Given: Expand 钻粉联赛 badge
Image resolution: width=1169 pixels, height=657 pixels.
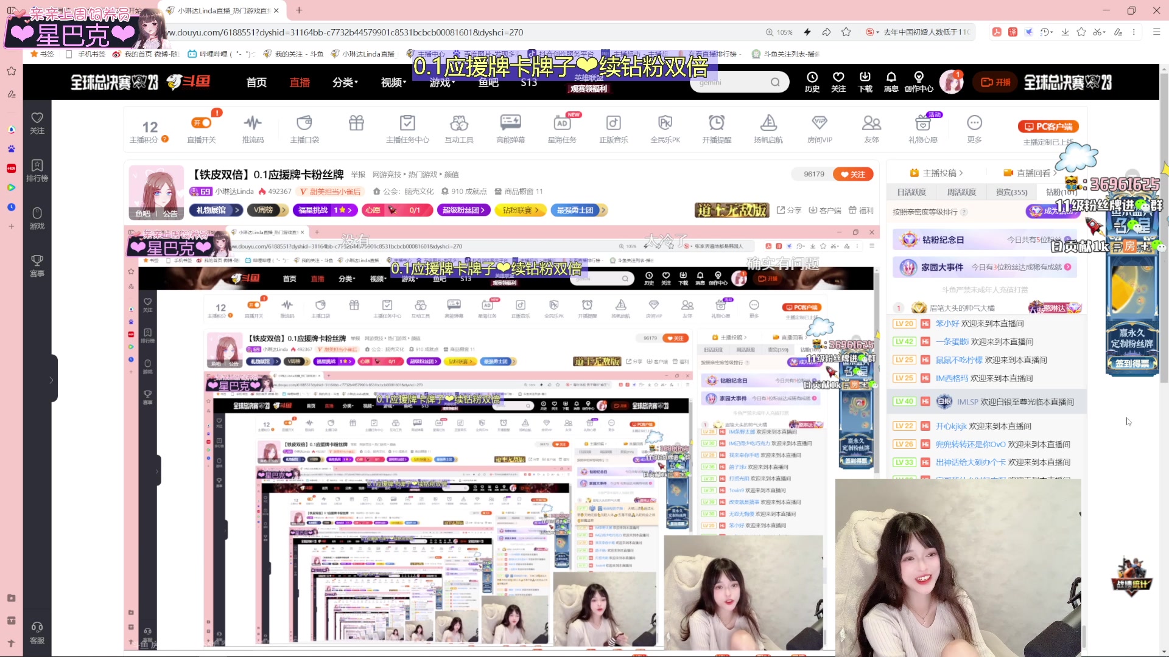Looking at the screenshot, I should [521, 210].
